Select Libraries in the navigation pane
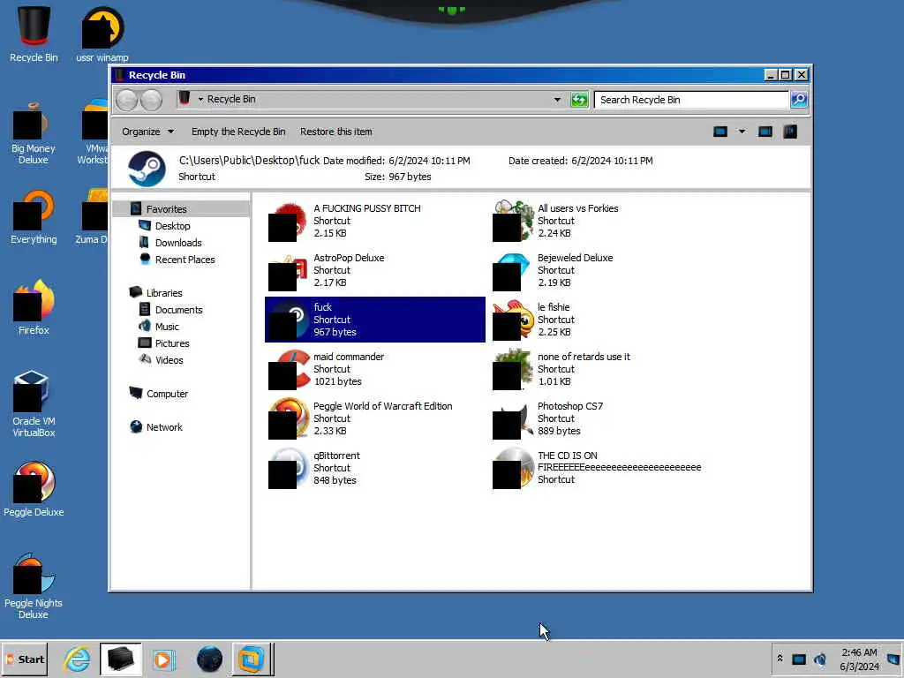This screenshot has height=678, width=904. (163, 293)
